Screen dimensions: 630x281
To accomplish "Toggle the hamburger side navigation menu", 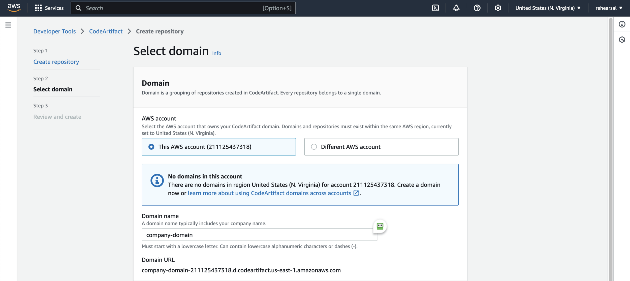I will pyautogui.click(x=8, y=25).
